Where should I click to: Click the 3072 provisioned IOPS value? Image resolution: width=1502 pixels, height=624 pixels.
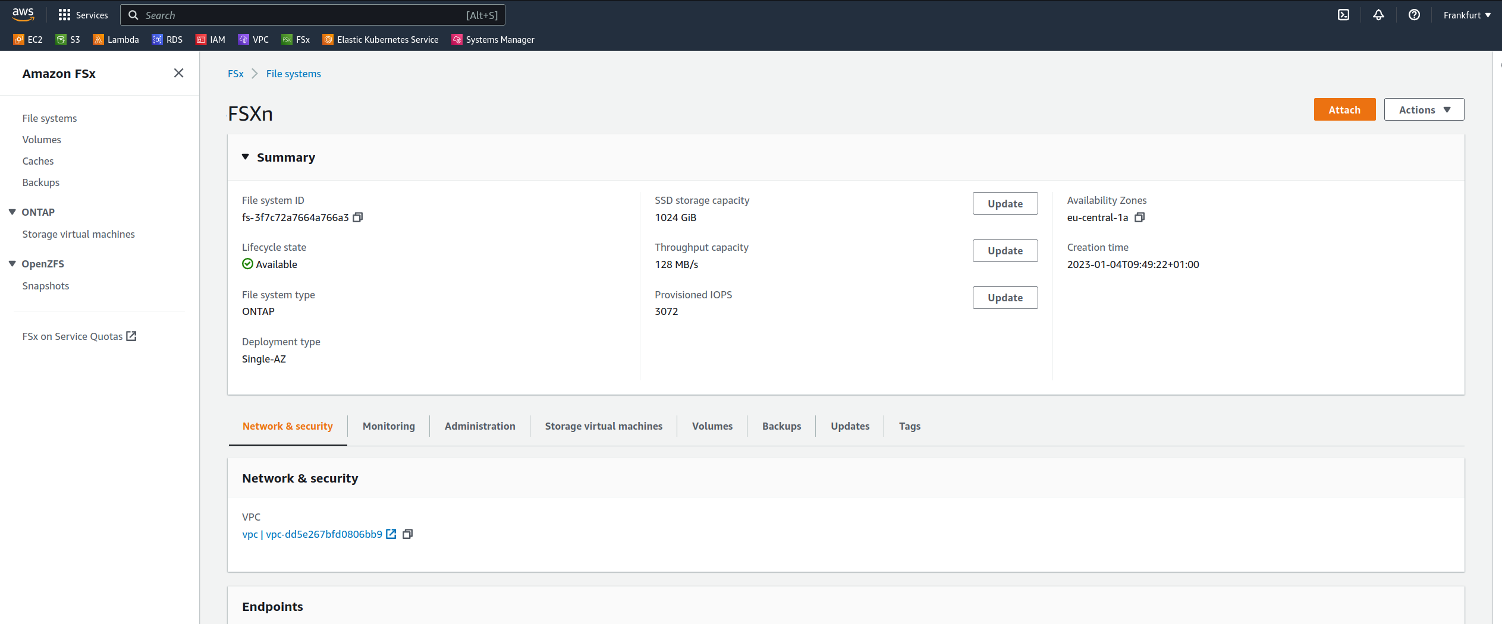667,311
